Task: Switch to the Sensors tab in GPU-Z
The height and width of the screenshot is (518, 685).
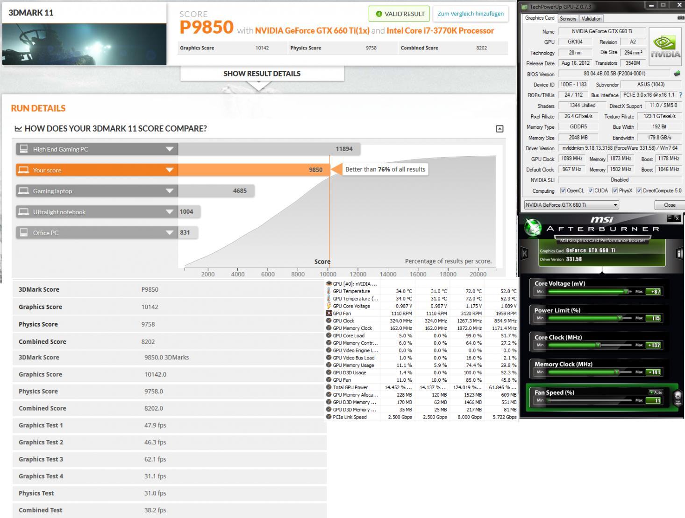Action: [568, 19]
